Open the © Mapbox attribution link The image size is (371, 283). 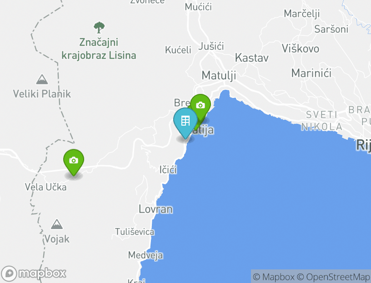(274, 277)
